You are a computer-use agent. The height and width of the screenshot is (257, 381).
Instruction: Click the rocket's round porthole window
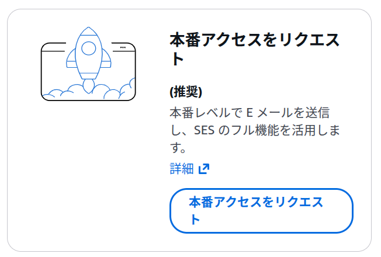click(88, 49)
